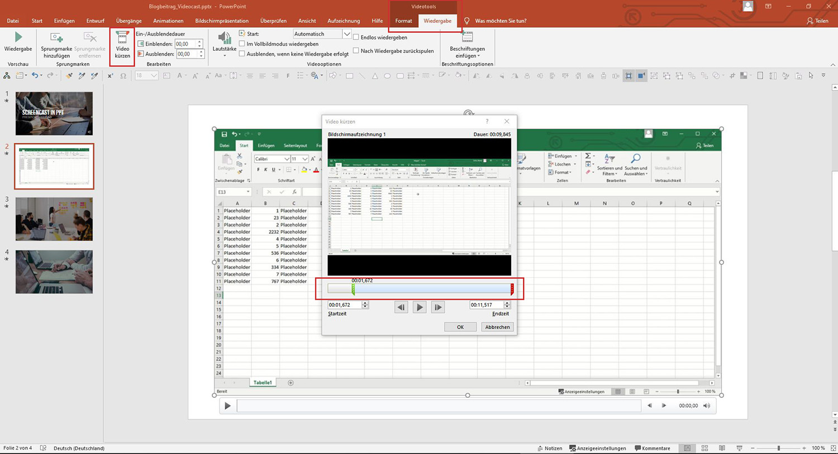
Task: Open the Einfügen ribbon tab
Action: coord(64,21)
